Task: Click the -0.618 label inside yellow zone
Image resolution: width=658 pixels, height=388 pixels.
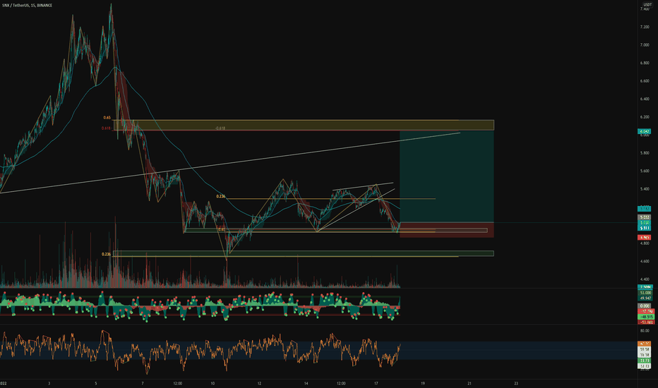Action: click(x=220, y=128)
